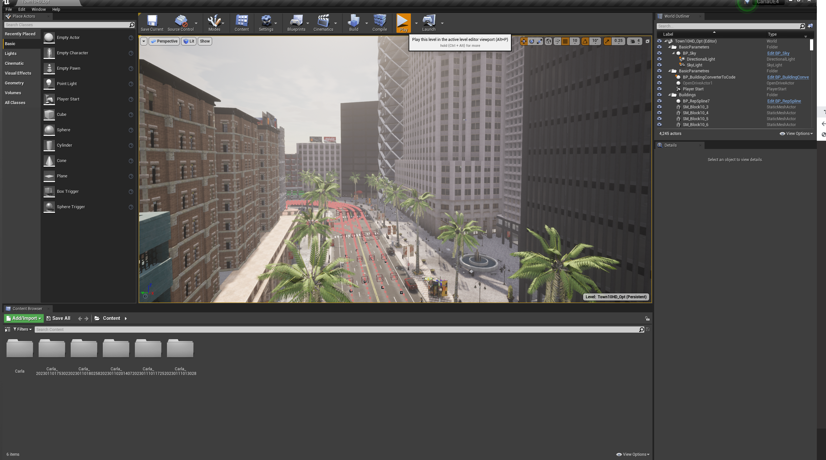Click Edit BP_Sky link

(x=778, y=53)
